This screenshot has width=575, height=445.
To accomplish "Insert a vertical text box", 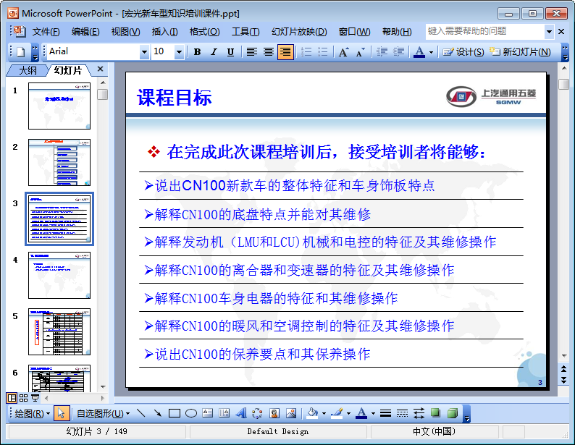I will point(224,413).
